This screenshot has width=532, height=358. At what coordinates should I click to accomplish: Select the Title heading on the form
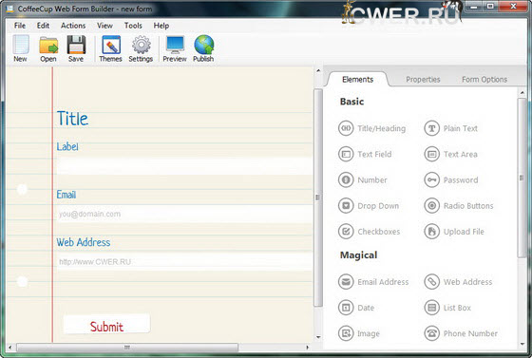coord(72,119)
